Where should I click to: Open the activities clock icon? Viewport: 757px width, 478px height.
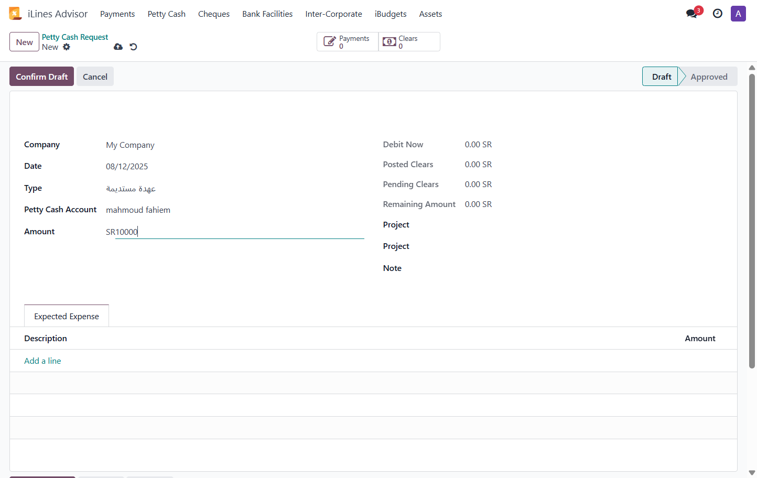point(718,14)
